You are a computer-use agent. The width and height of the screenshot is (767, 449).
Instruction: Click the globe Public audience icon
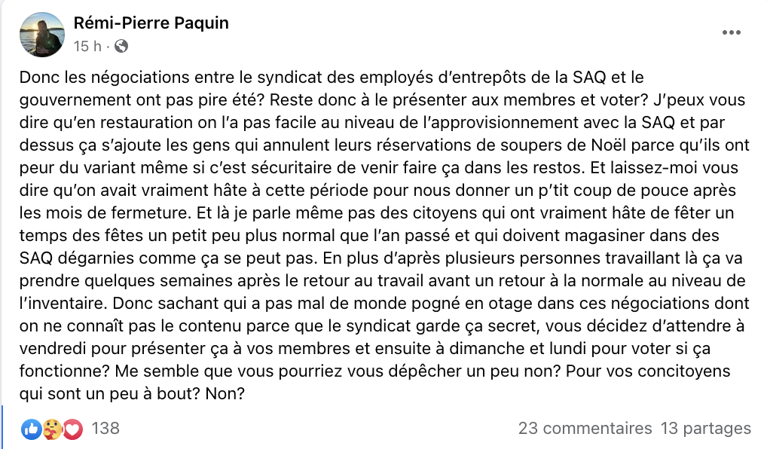121,46
